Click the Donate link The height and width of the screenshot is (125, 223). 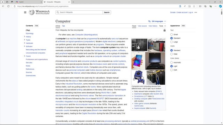pos(173,12)
